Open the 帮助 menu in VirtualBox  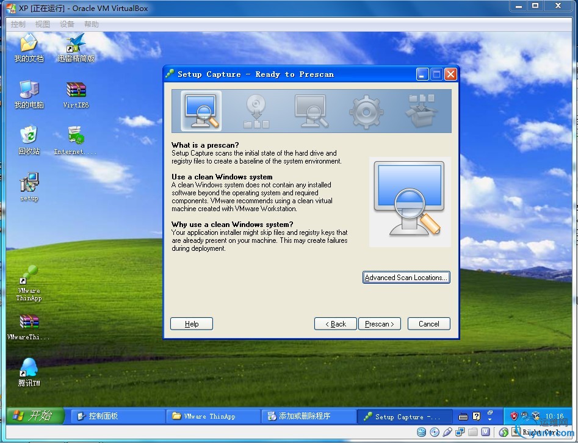tap(91, 24)
